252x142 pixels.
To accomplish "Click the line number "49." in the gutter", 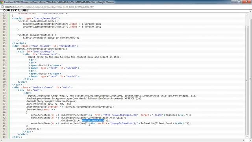I will click(x=4, y=137).
